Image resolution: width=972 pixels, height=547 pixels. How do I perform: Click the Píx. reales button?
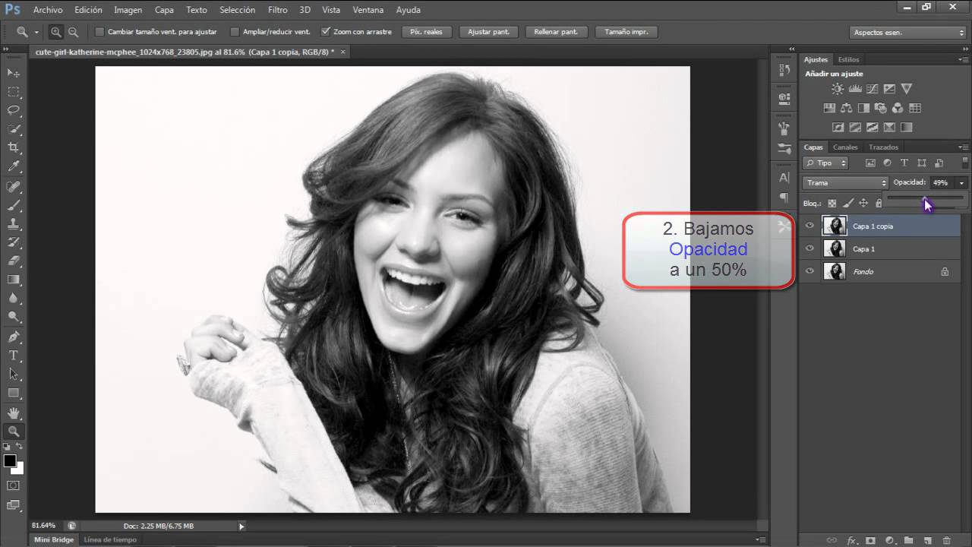(427, 32)
